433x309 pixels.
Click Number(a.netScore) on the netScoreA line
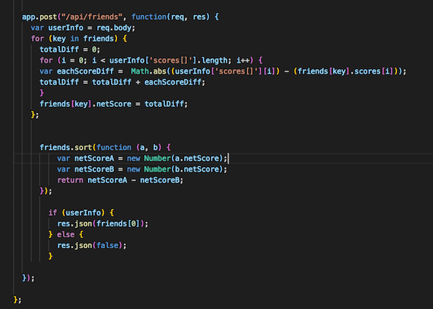[x=183, y=158]
